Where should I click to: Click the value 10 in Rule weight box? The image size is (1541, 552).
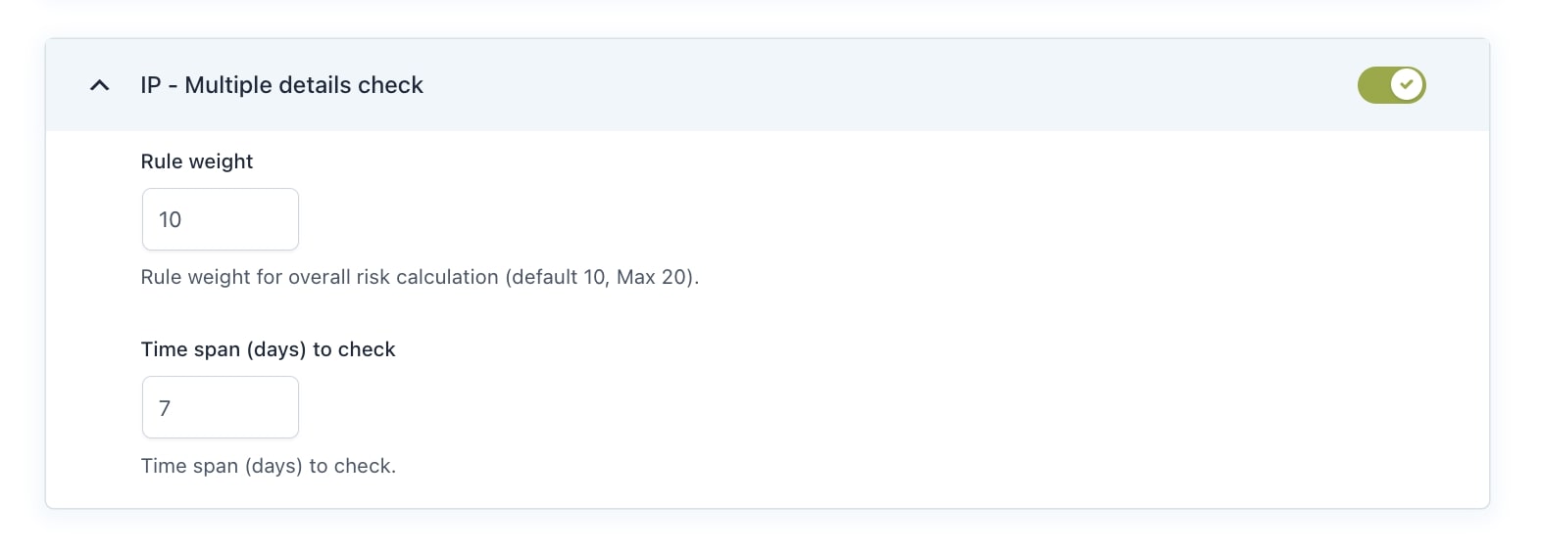[x=171, y=219]
